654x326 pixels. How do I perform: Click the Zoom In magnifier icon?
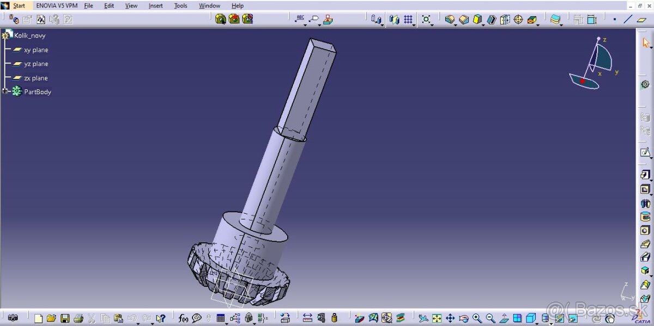pos(477,318)
